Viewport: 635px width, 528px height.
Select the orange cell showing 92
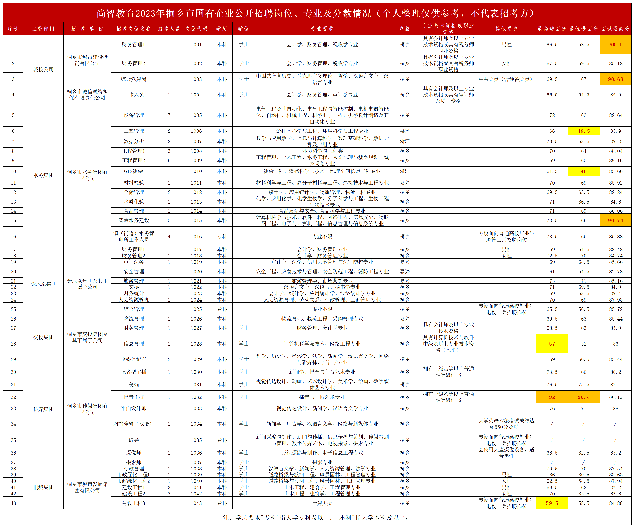(552, 397)
